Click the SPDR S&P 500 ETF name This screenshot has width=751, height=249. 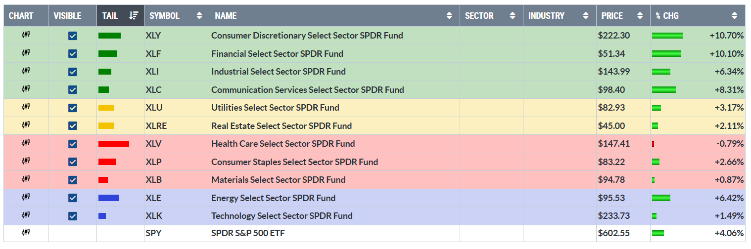[248, 233]
